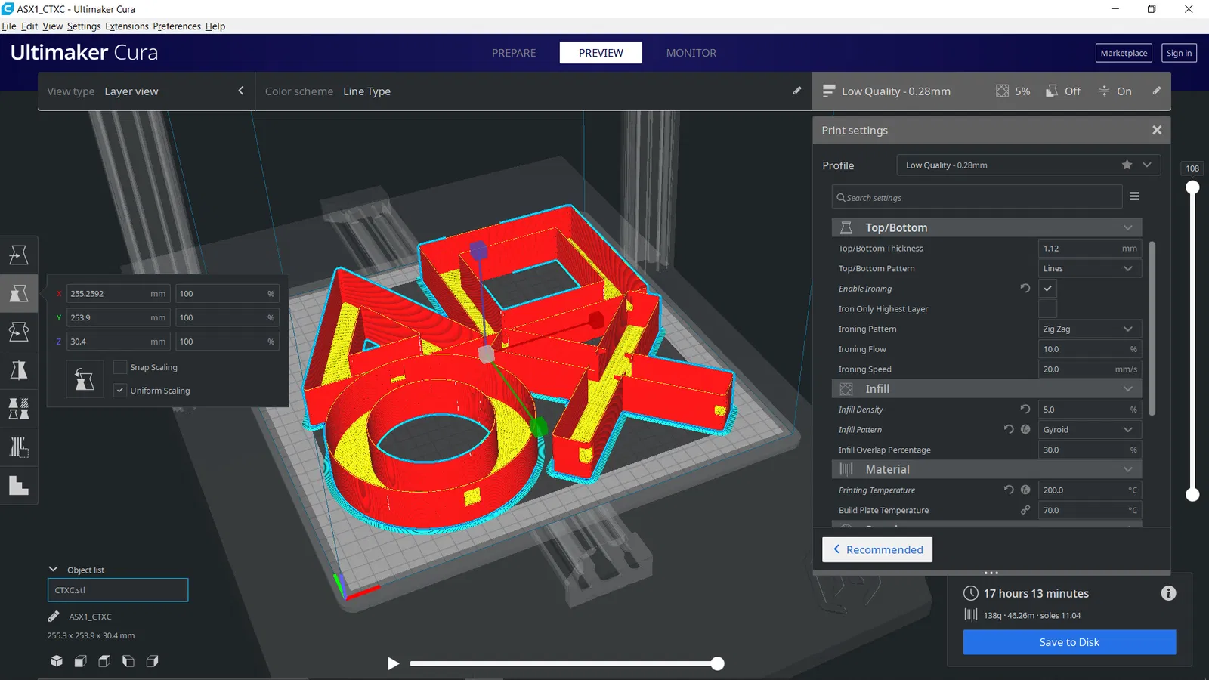Disable the Uniform Scaling checkbox
Image resolution: width=1209 pixels, height=680 pixels.
120,391
